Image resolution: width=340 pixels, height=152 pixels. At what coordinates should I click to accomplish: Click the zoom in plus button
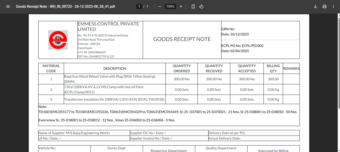pyautogui.click(x=181, y=6)
